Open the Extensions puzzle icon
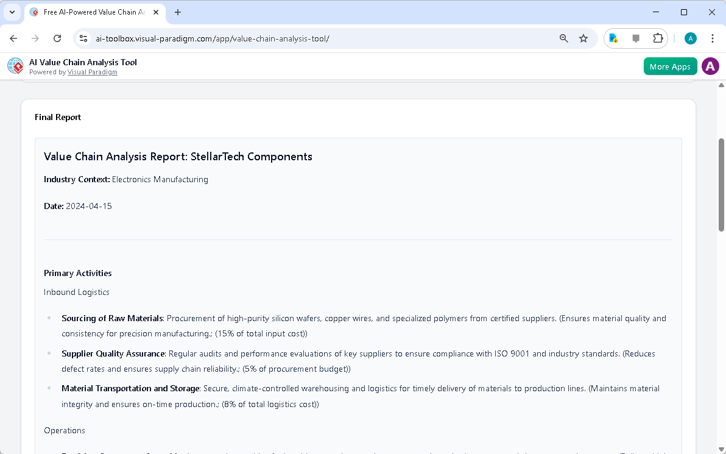 click(658, 38)
